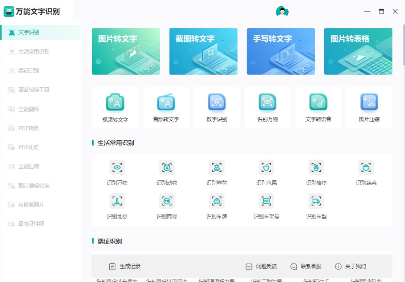Click the user avatar in title bar
The height and width of the screenshot is (282, 405).
[282, 11]
